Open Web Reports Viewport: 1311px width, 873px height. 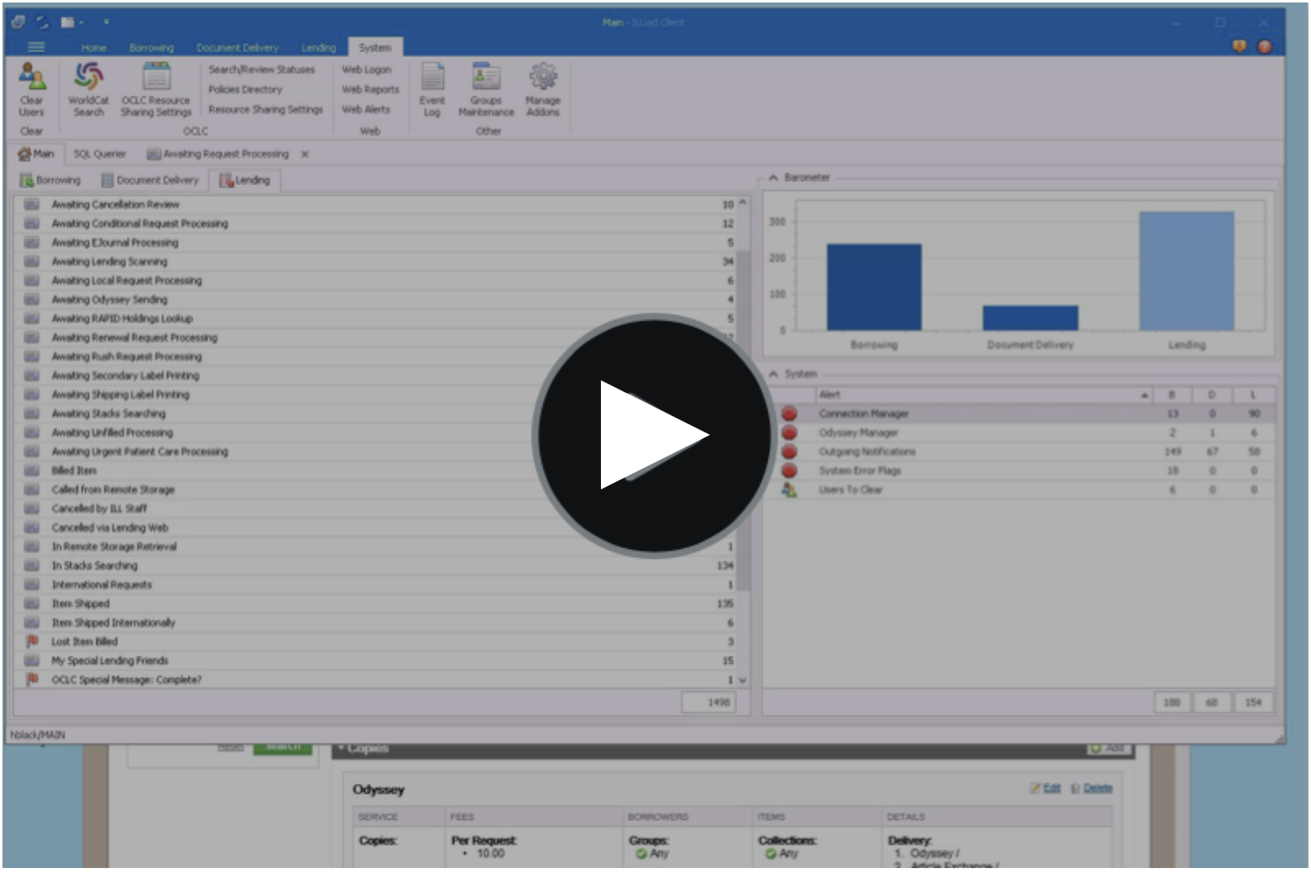pos(369,89)
